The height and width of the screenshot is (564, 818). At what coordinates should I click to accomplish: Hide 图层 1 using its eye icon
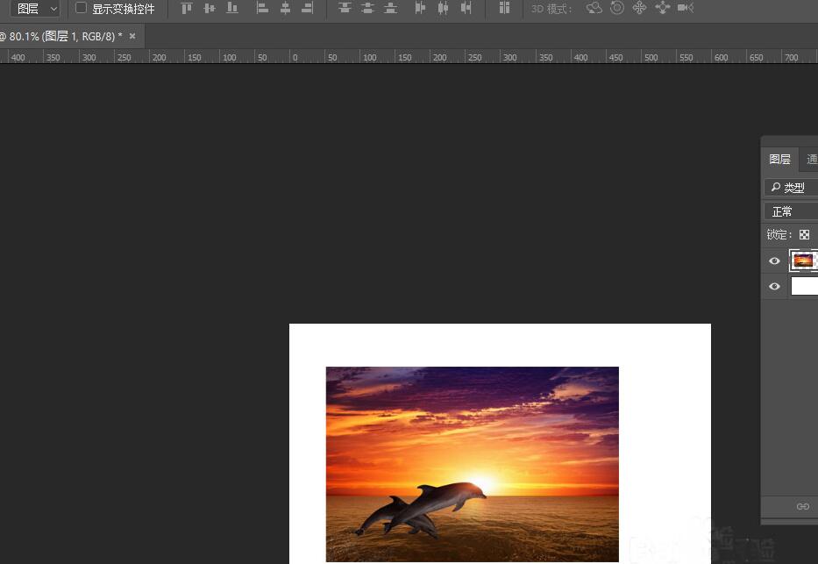(774, 261)
